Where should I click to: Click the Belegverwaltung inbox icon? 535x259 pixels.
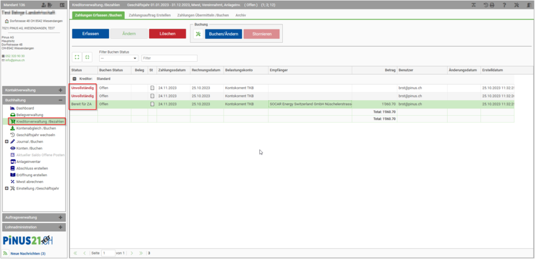pos(13,115)
